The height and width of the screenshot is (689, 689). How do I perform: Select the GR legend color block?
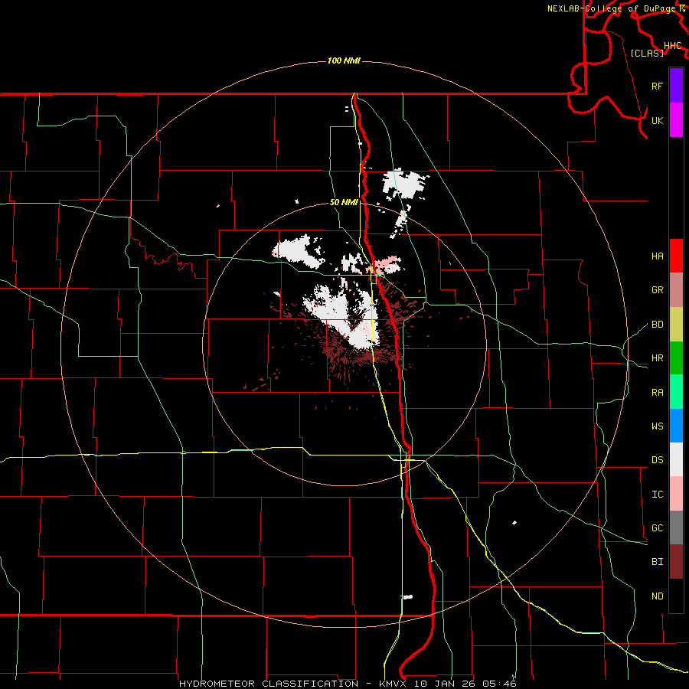pyautogui.click(x=676, y=290)
